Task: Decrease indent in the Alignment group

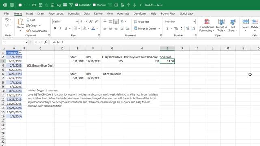Action: coord(122,28)
